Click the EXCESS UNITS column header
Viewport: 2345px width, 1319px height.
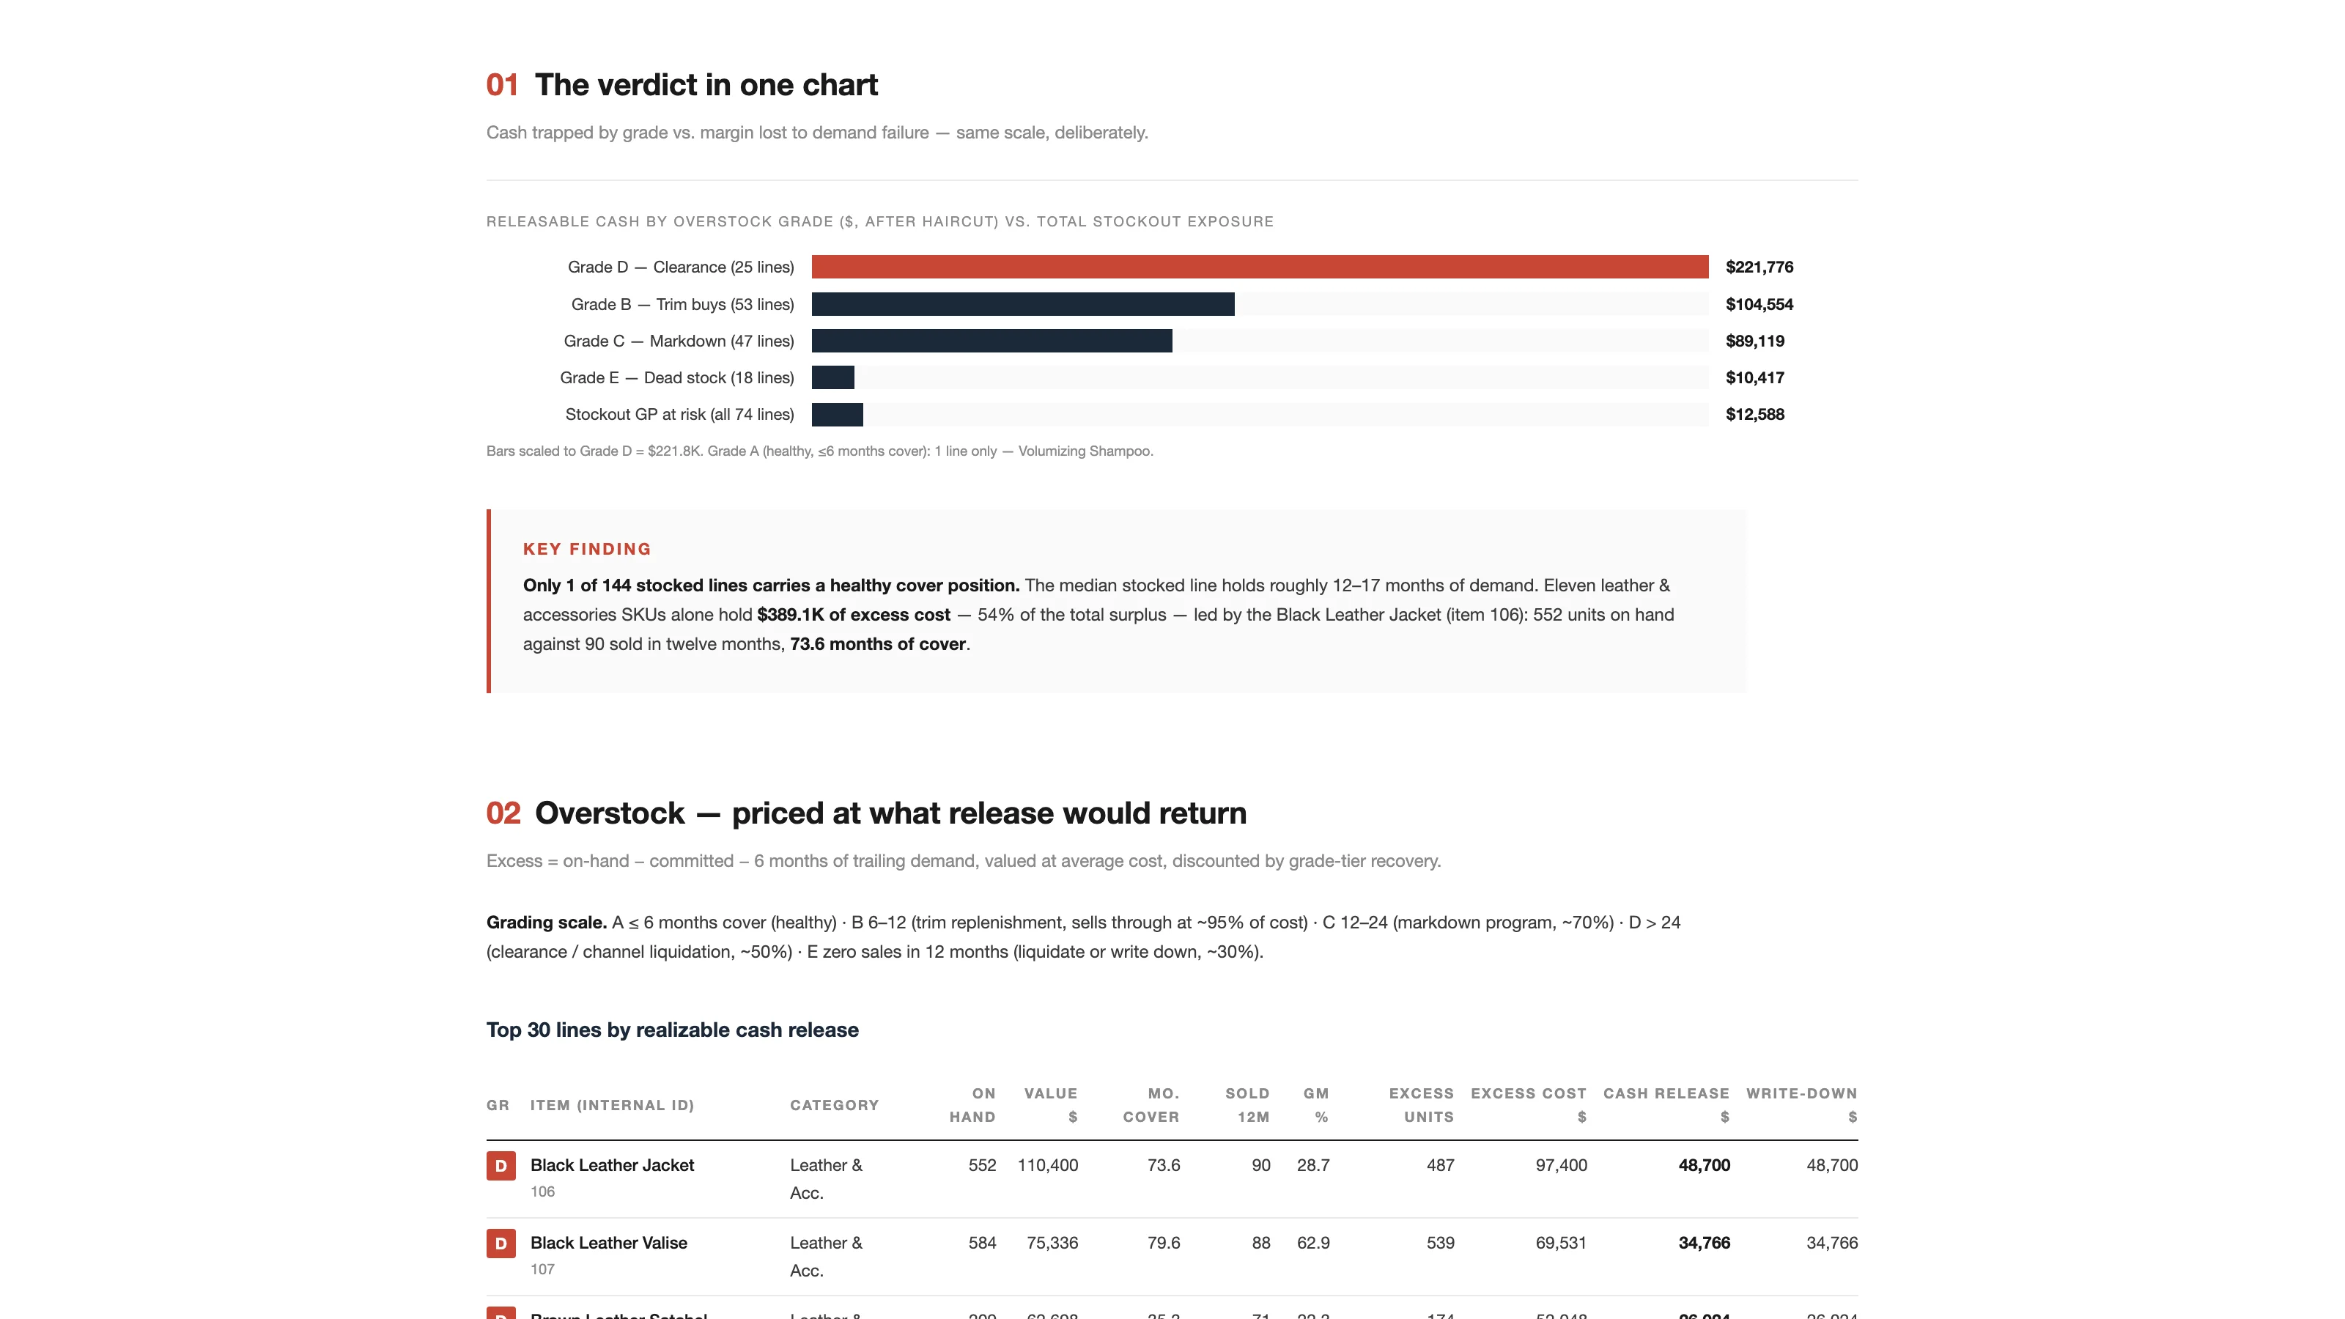pos(1421,1105)
